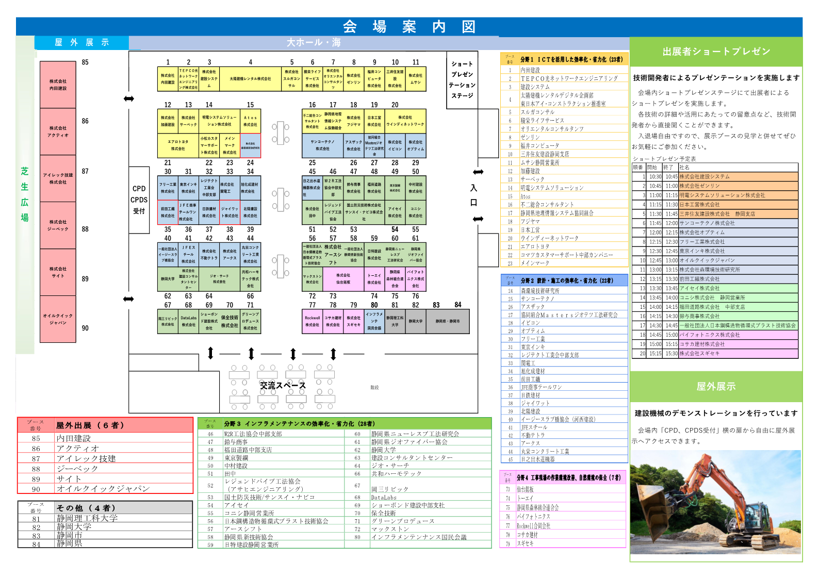819x579 pixels.
Task: Select the 屋外展示 blue header tab
Action: pyautogui.click(x=81, y=43)
